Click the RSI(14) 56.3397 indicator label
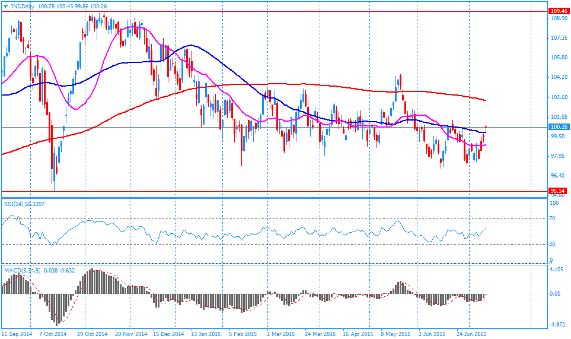571x339 pixels. (x=24, y=204)
